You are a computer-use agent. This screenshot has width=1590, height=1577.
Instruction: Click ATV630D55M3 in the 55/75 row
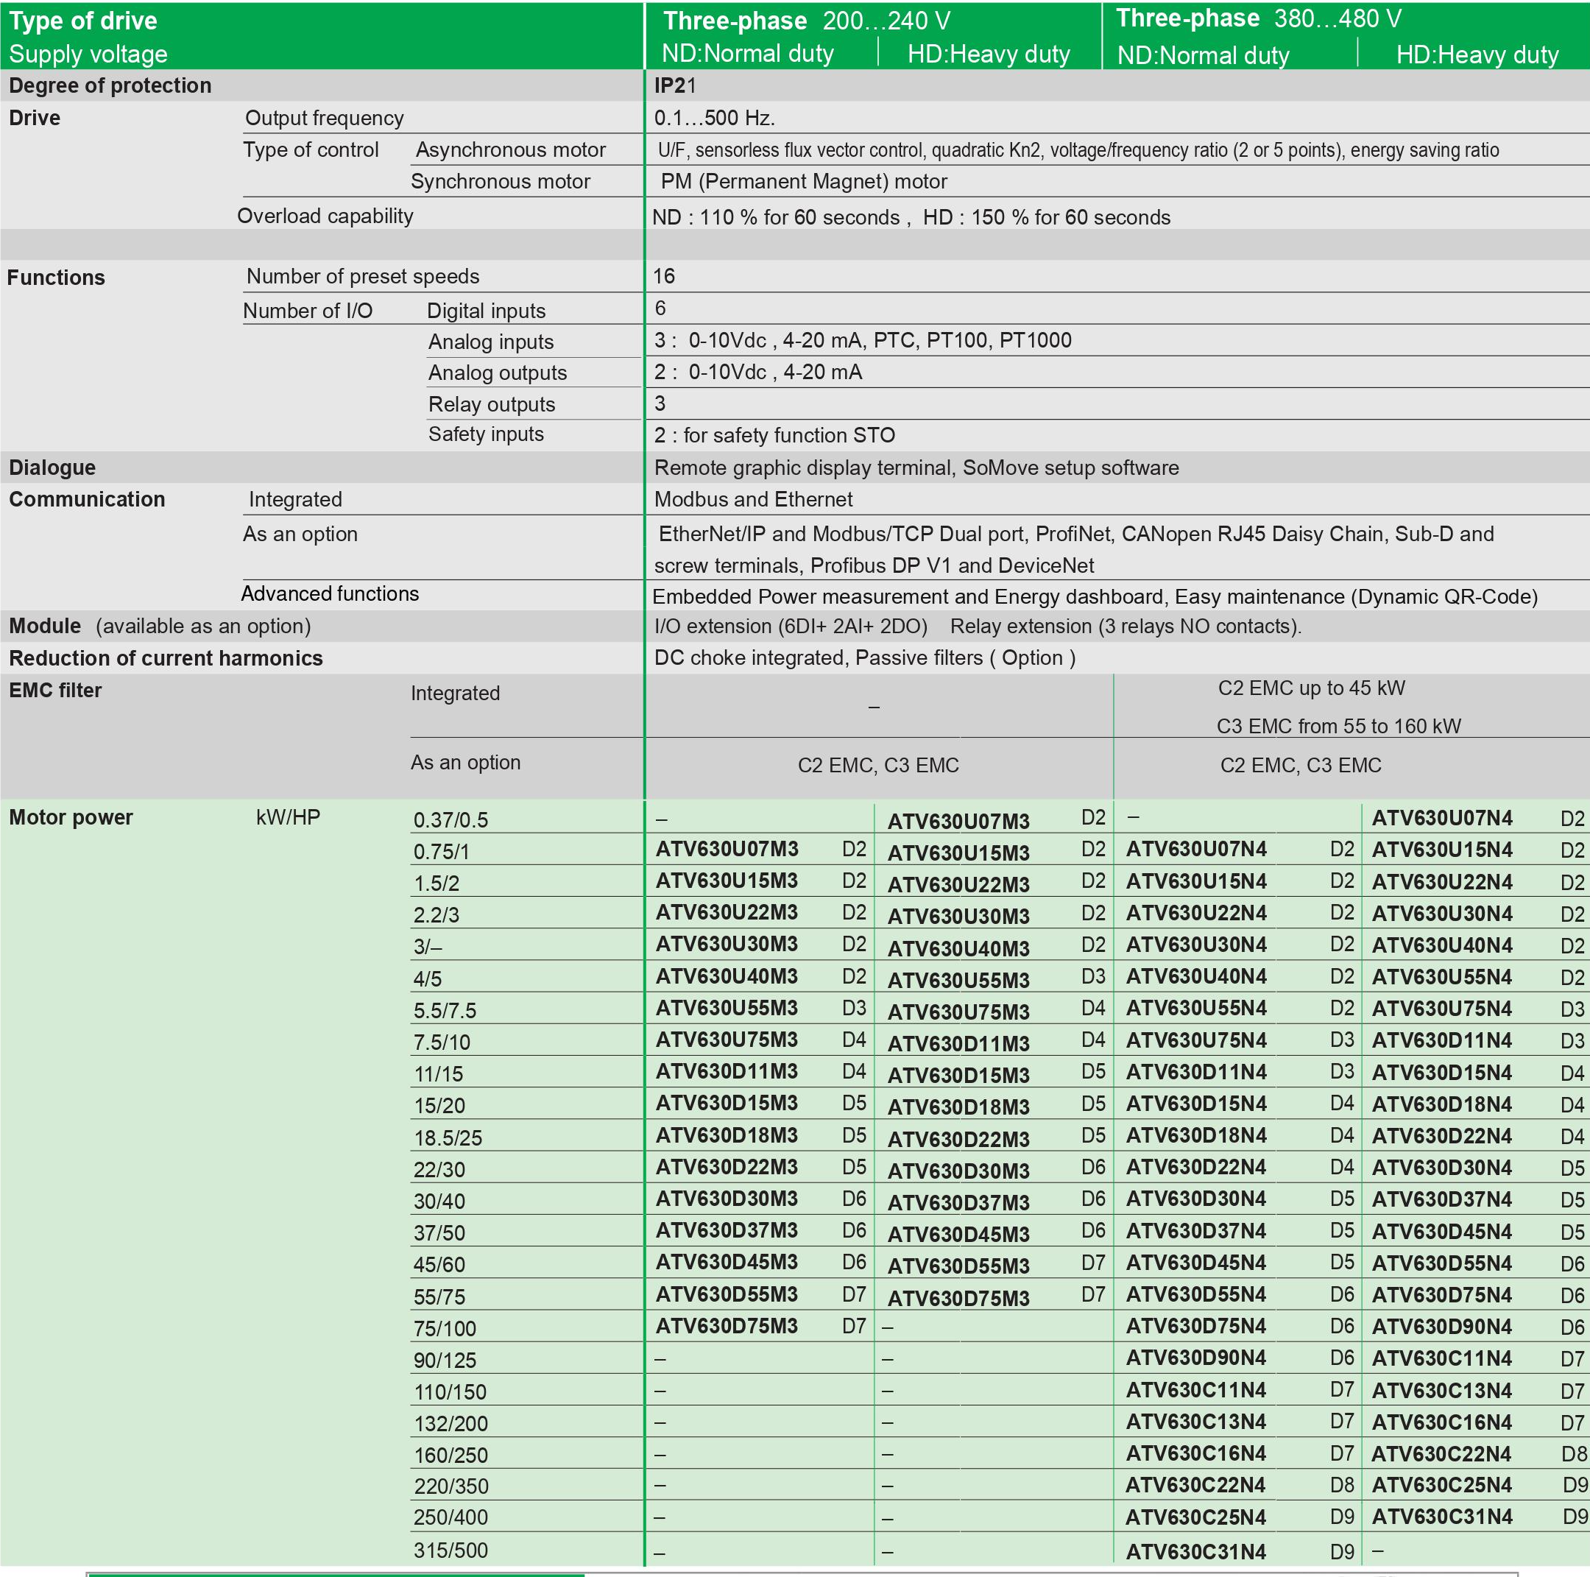(727, 1295)
